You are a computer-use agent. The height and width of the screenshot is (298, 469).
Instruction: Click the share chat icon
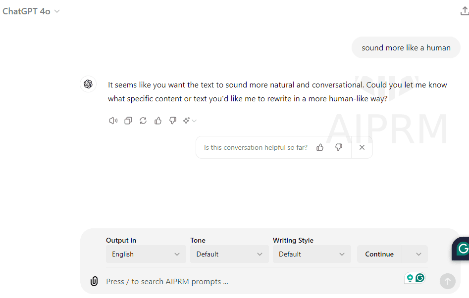point(464,11)
